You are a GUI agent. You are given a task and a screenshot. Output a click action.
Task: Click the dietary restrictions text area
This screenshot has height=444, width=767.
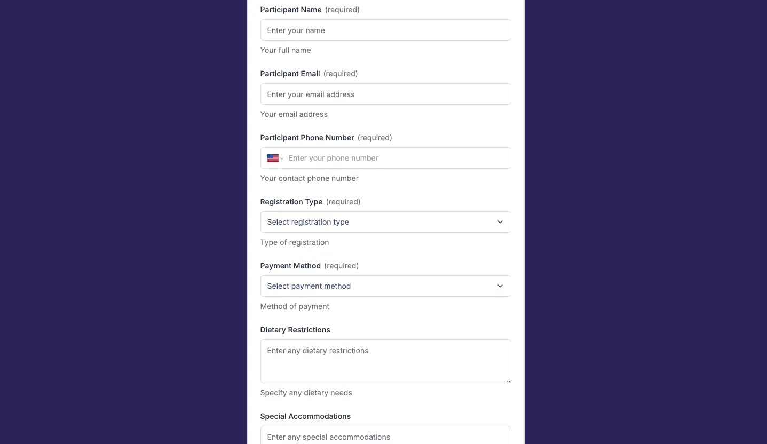click(385, 361)
